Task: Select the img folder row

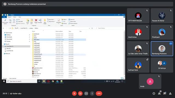Action: (59, 41)
